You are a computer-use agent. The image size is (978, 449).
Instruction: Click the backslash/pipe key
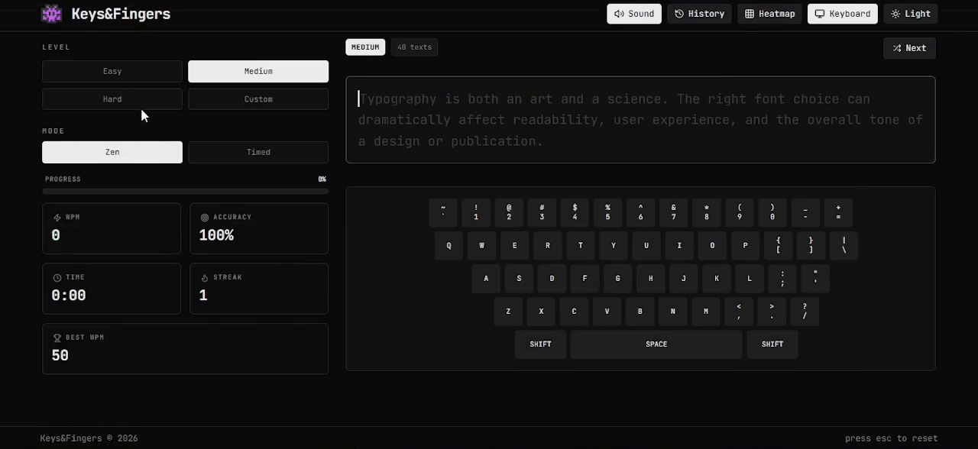tap(844, 246)
